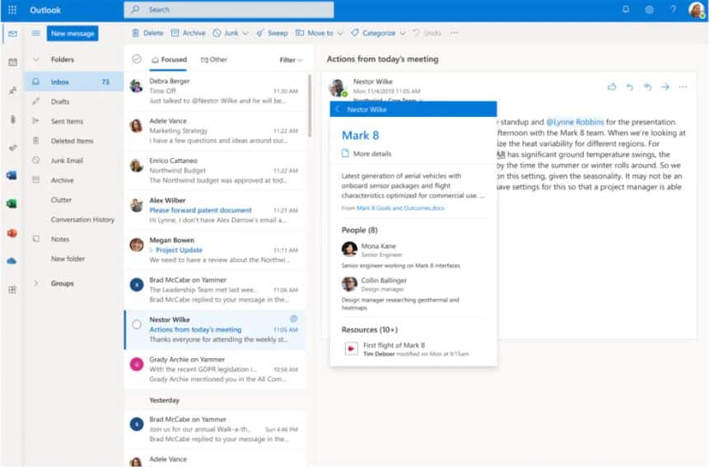Launch PowerPoint from the left rail
The width and height of the screenshot is (709, 467).
click(x=12, y=233)
